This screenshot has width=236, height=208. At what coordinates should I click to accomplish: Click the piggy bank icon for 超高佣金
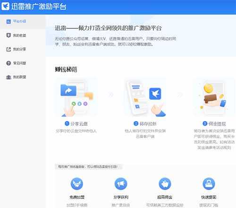click(x=165, y=184)
